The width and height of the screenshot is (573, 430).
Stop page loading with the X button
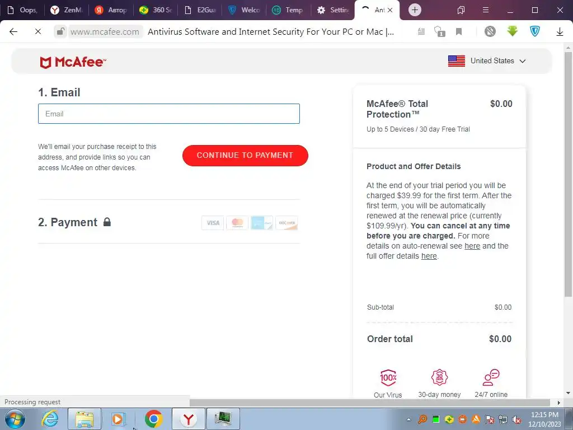(37, 32)
